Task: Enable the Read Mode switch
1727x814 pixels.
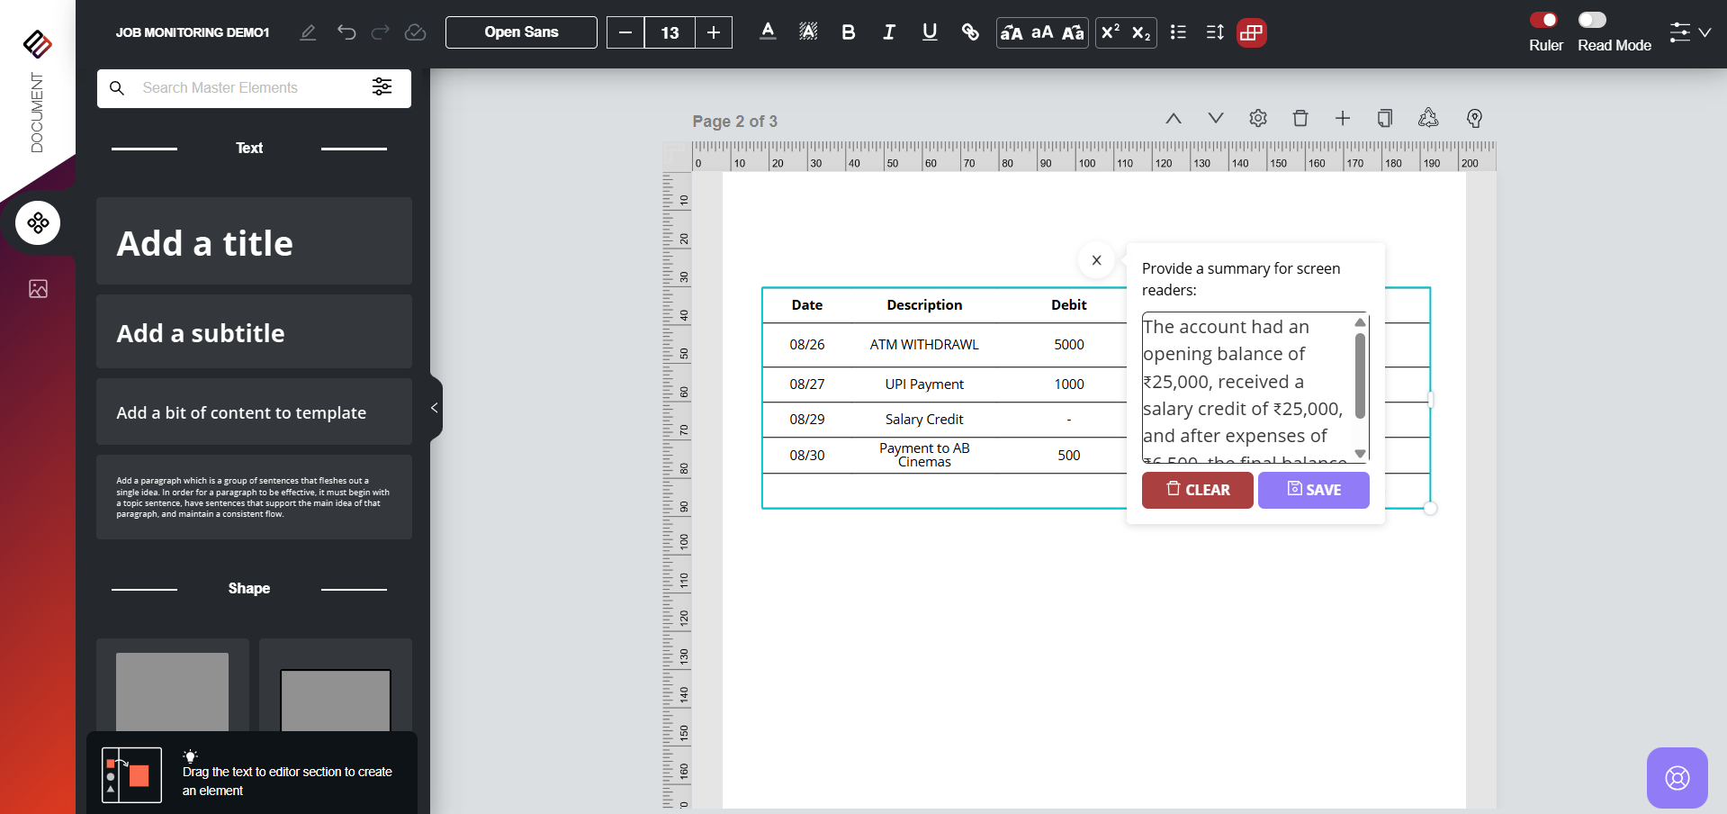Action: (1591, 20)
